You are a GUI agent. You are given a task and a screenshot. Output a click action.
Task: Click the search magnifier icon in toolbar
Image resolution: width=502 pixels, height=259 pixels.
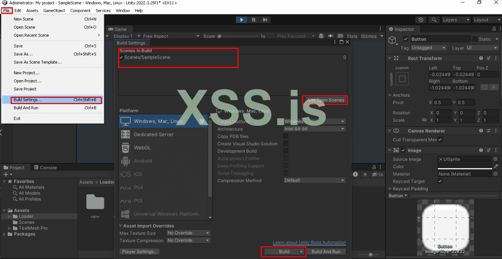[434, 20]
